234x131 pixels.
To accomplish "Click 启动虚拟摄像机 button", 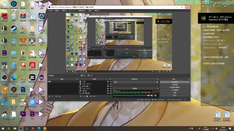I will click(175, 87).
